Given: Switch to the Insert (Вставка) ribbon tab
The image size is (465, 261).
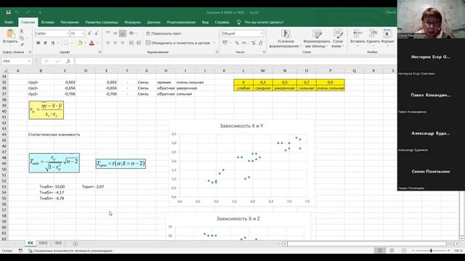Looking at the screenshot, I should click(x=47, y=22).
